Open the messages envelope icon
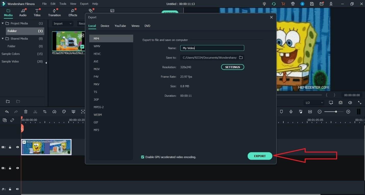This screenshot has height=195, width=365. click(321, 4)
